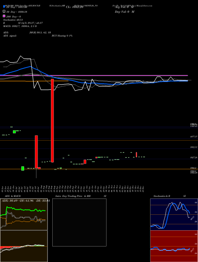
Task: Click the Stochastics & RSI panel title
Action: (x=169, y=196)
